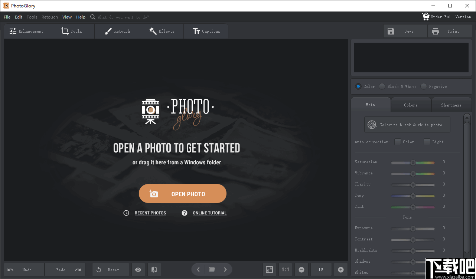Open the Enhancement tab
This screenshot has height=279, width=476.
pos(26,31)
